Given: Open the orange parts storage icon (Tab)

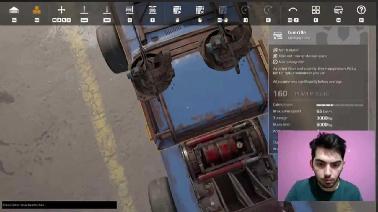Looking at the screenshot, I should point(37,10).
